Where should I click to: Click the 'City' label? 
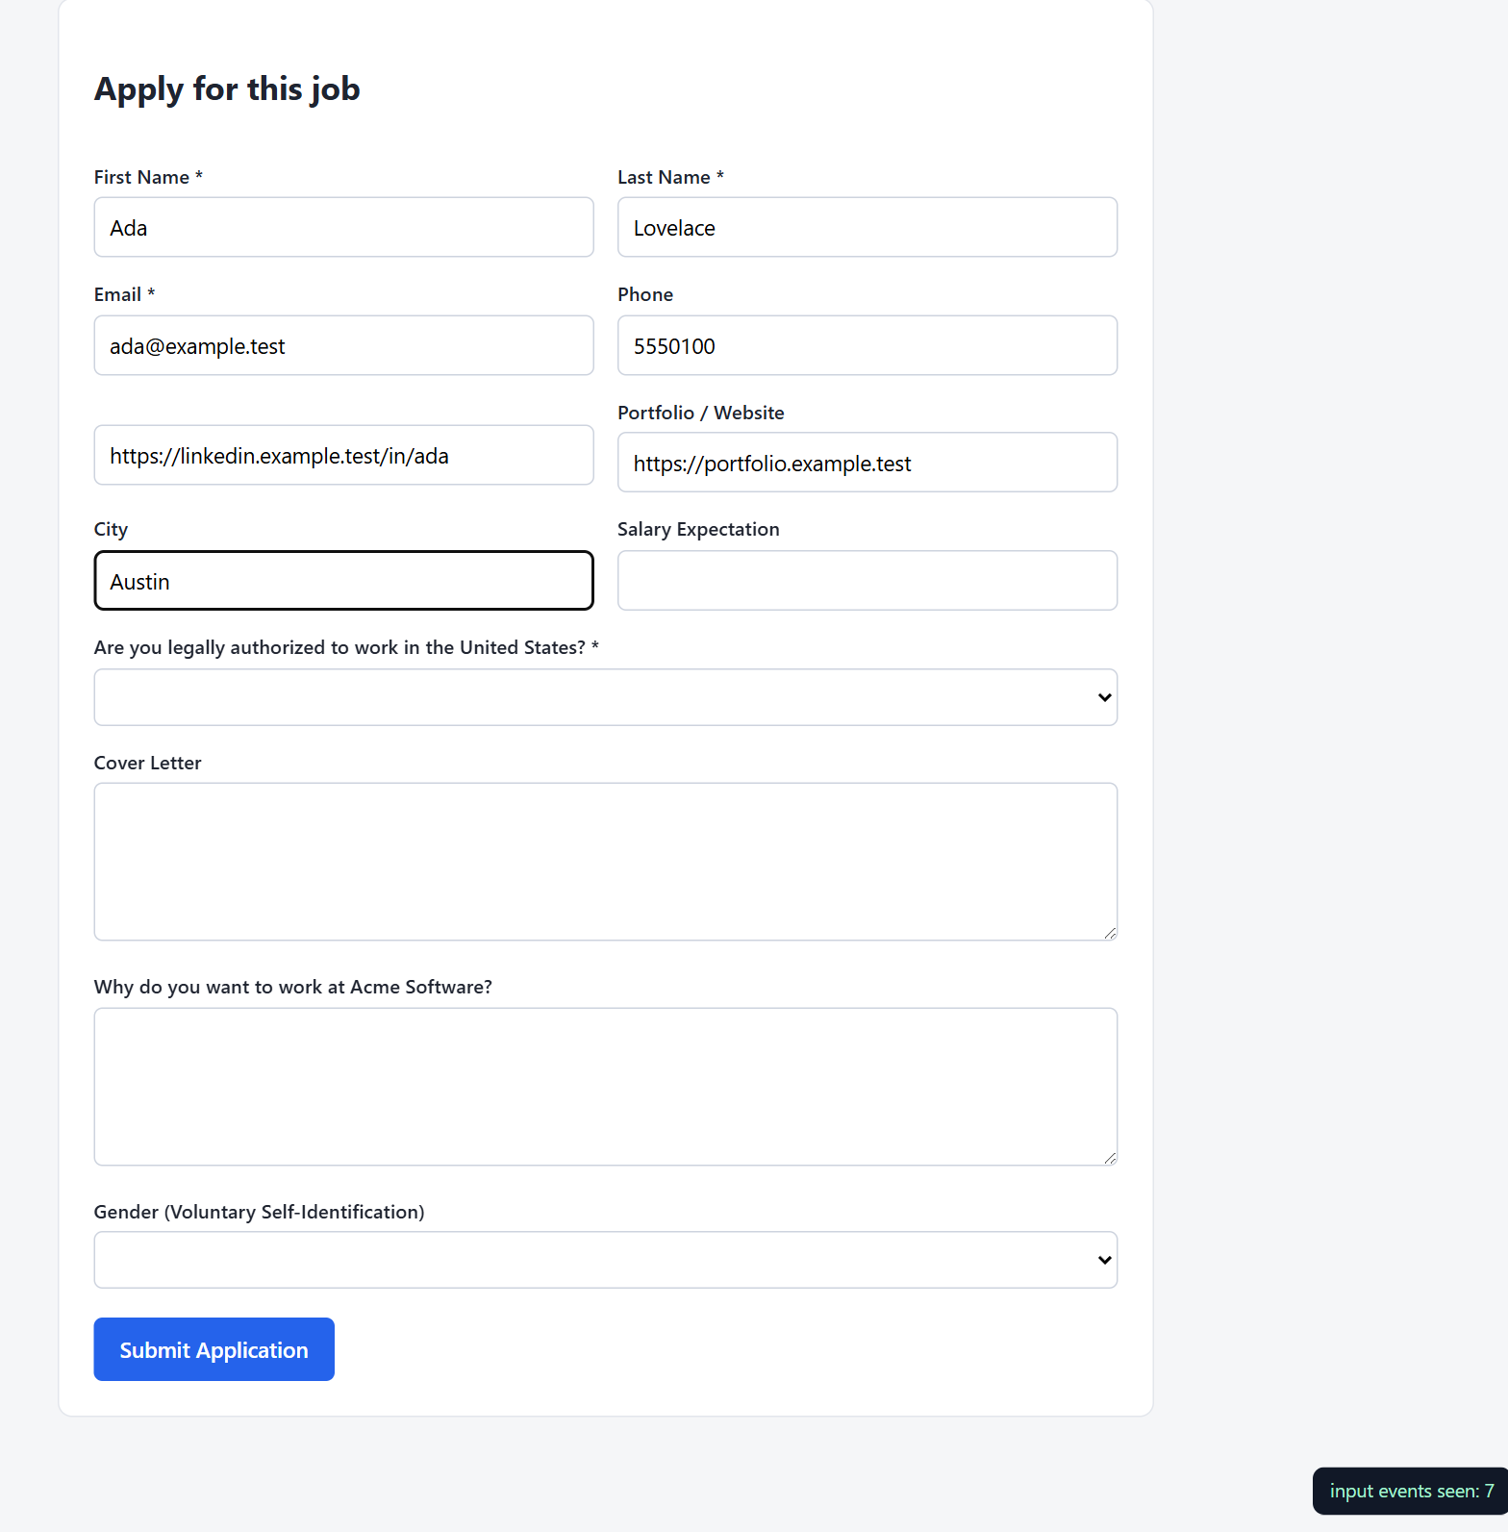coord(111,530)
